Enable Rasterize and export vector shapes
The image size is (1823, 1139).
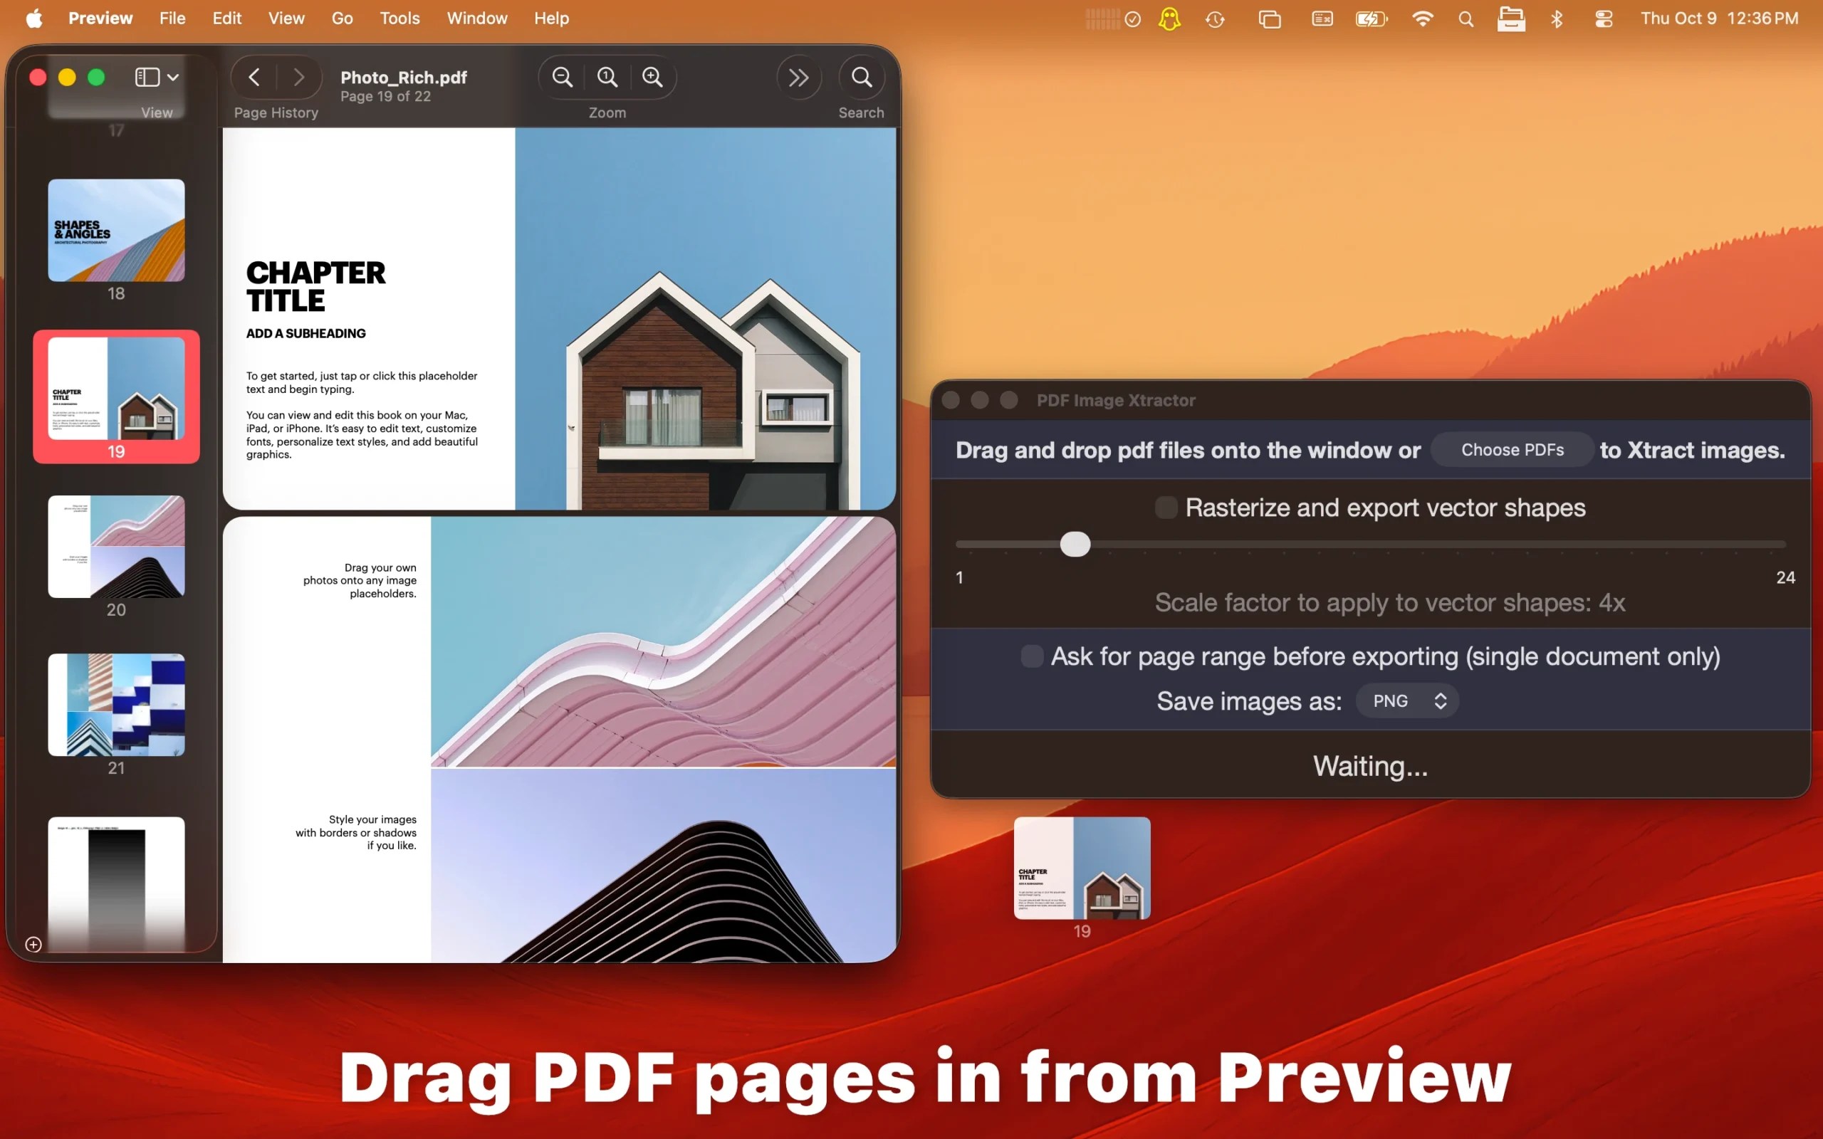click(x=1166, y=507)
